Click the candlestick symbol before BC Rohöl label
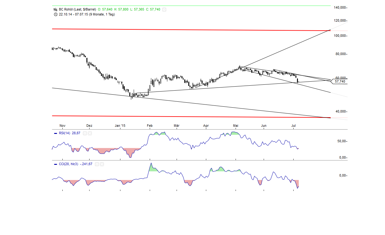This screenshot has width=385, height=235. pyautogui.click(x=55, y=9)
